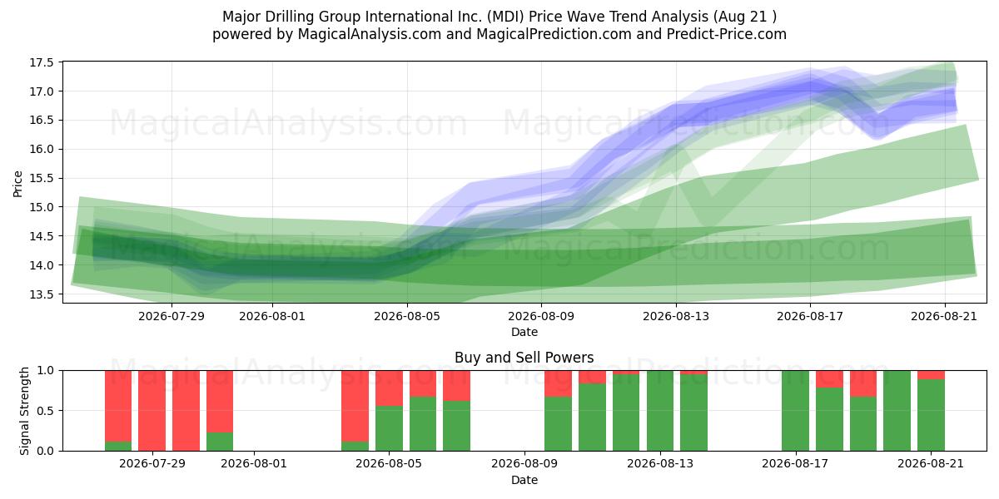Click 2026-08-17 tick on signal chart axis
This screenshot has height=499, width=999.
pos(795,464)
